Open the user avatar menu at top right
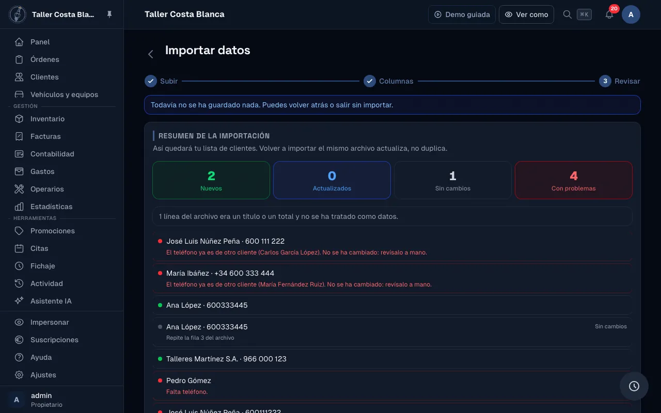The image size is (661, 413). point(631,14)
